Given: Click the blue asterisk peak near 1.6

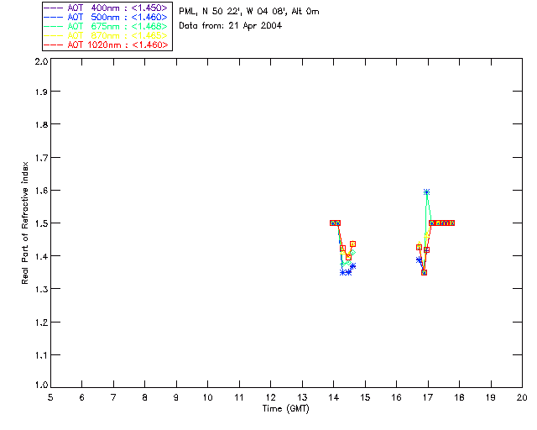Looking at the screenshot, I should (426, 192).
